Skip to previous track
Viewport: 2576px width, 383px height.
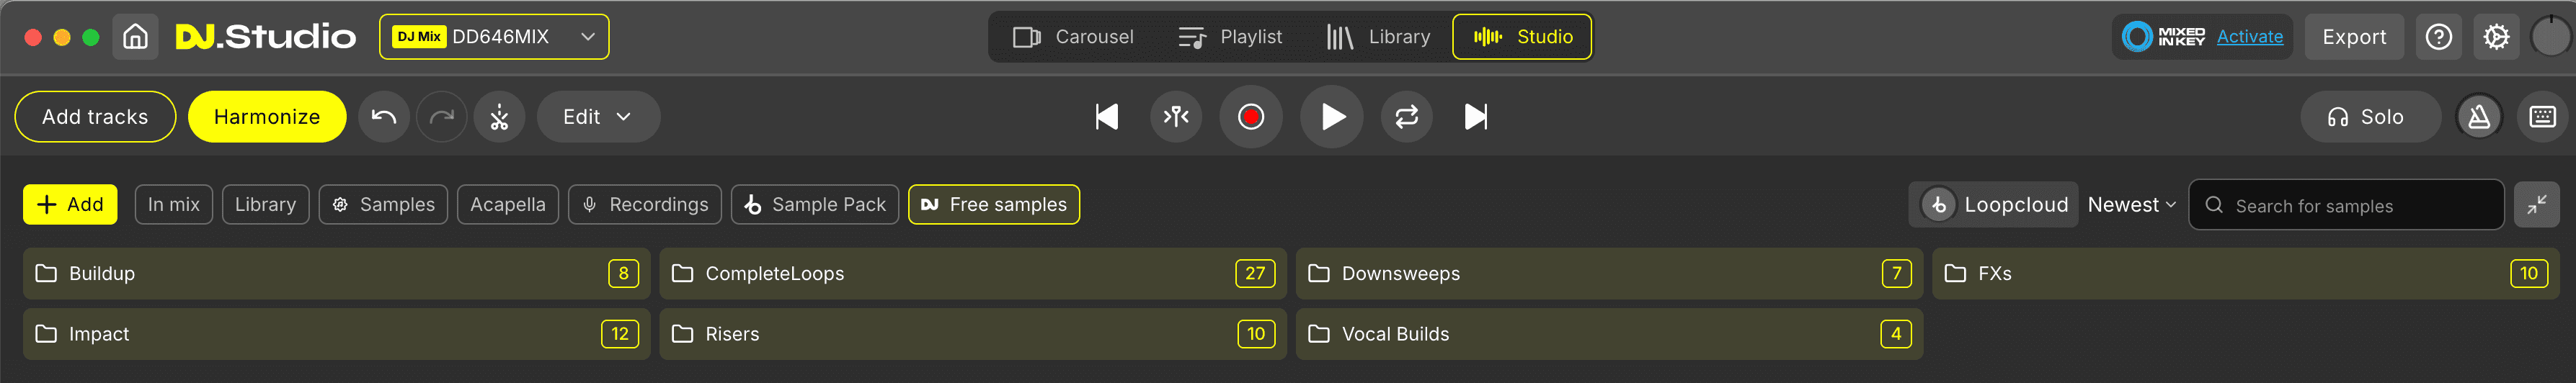click(x=1106, y=117)
